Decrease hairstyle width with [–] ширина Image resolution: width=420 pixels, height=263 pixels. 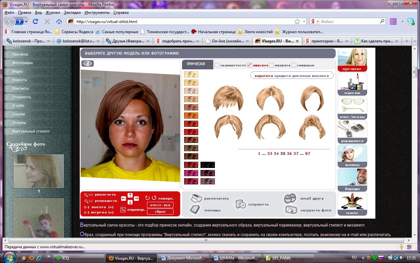coord(87,212)
